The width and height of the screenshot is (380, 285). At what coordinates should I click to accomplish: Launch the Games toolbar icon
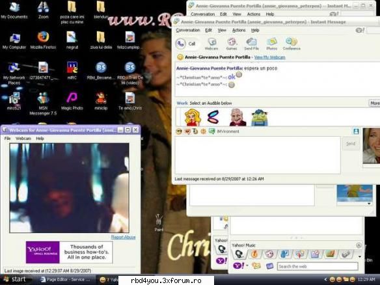coord(232,44)
